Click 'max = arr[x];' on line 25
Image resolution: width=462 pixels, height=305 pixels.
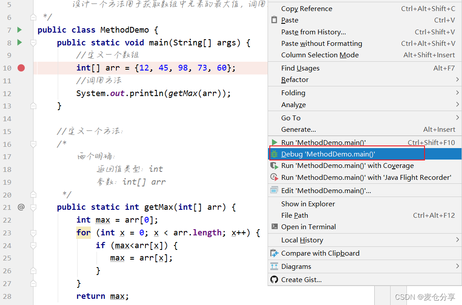click(141, 258)
